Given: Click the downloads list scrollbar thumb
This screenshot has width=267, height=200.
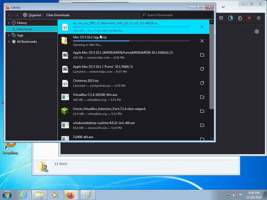Looking at the screenshot, I should [x=211, y=67].
